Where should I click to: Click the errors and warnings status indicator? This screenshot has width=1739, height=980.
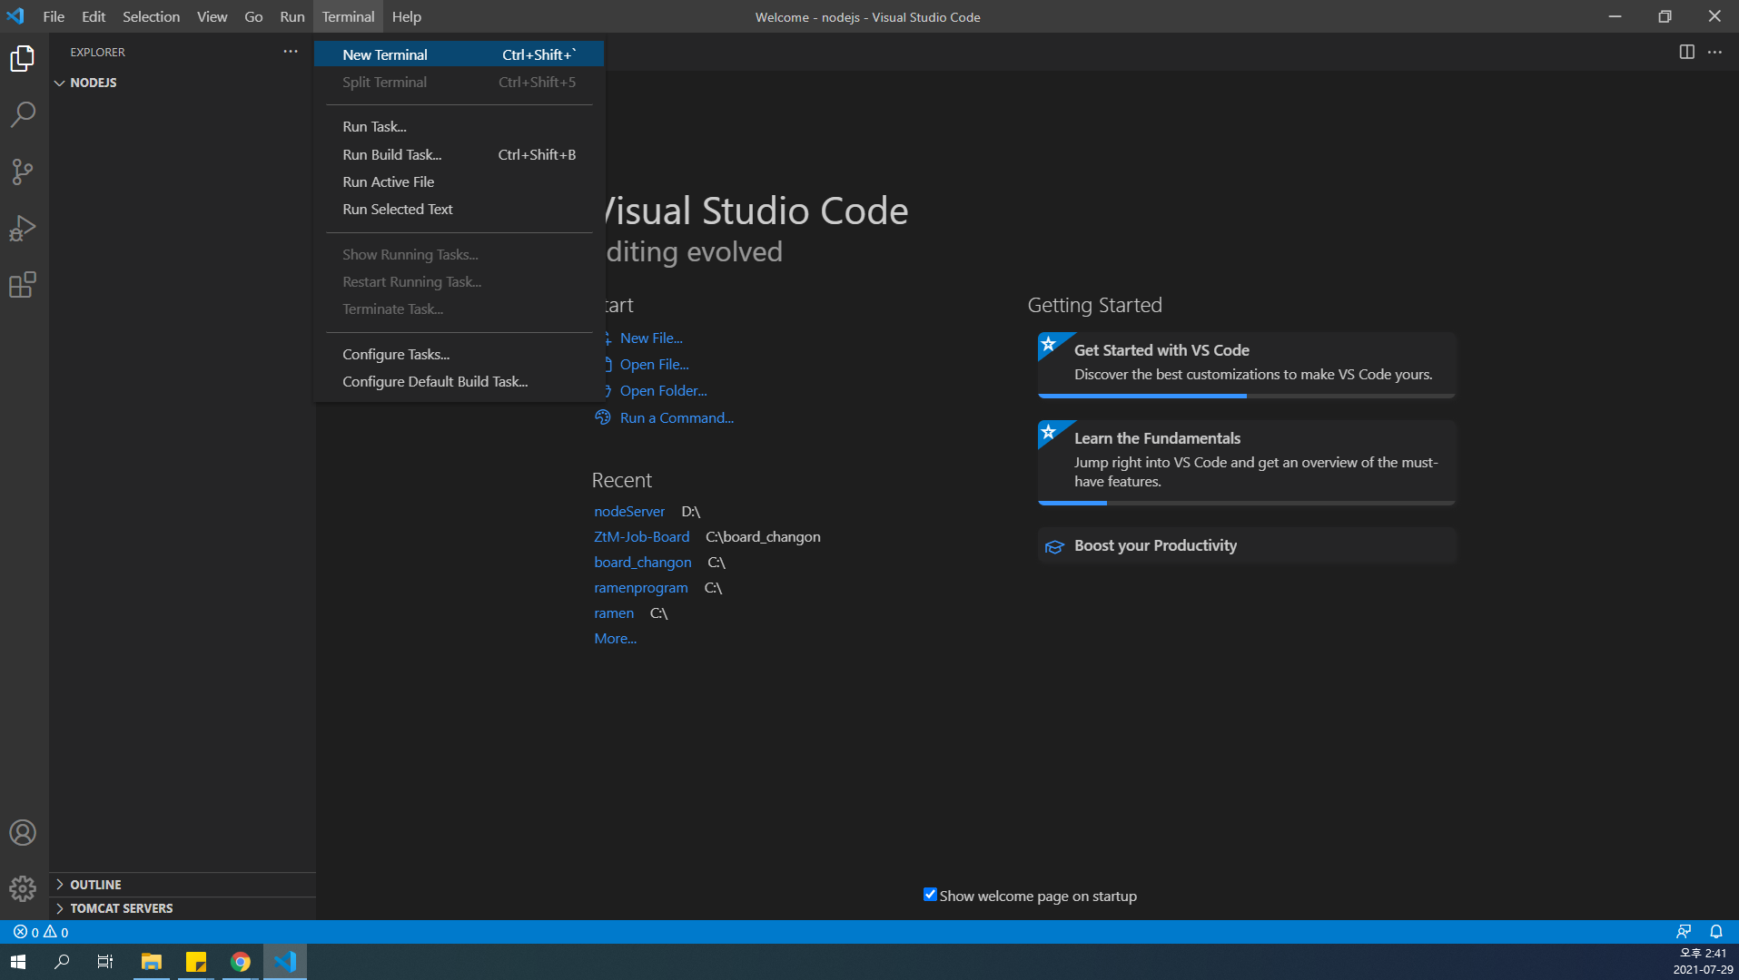tap(41, 932)
